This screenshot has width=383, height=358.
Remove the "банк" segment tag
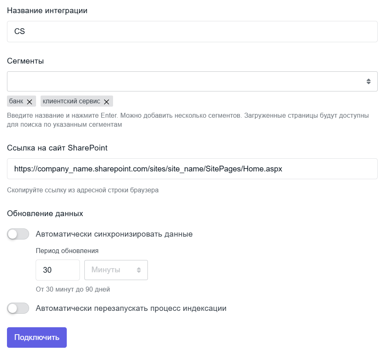pos(29,102)
